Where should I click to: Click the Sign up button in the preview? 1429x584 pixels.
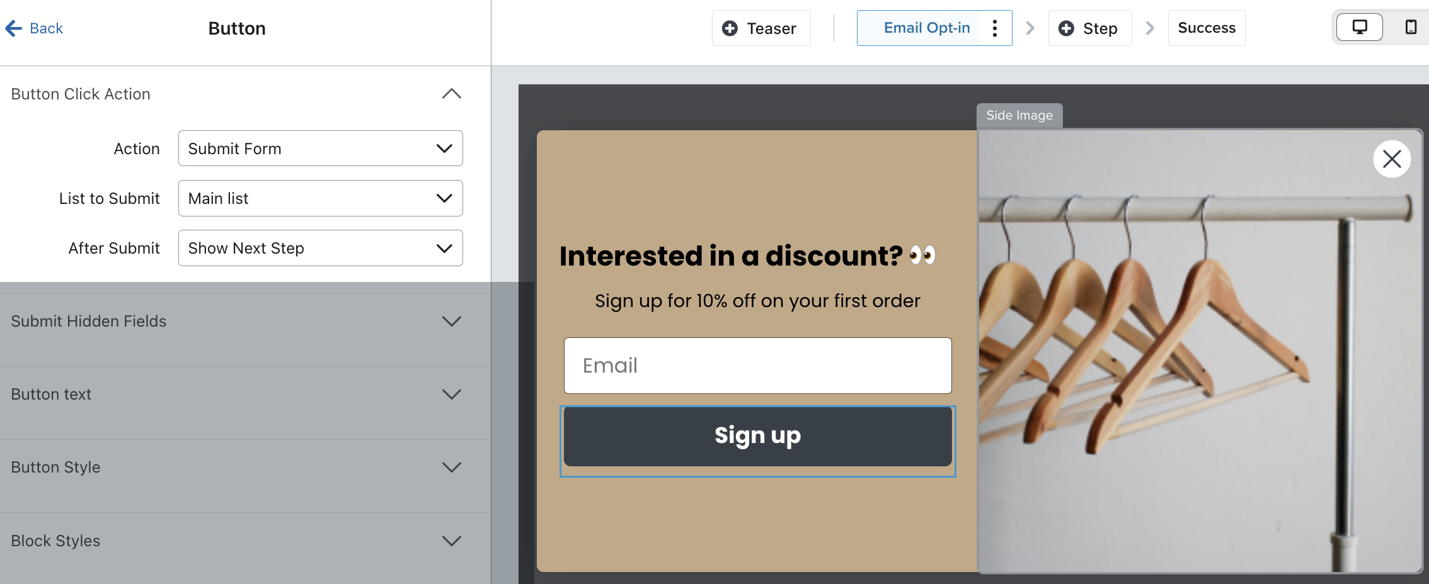757,435
